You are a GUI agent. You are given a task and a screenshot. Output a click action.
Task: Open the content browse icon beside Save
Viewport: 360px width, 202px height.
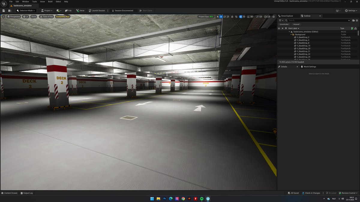9,10
